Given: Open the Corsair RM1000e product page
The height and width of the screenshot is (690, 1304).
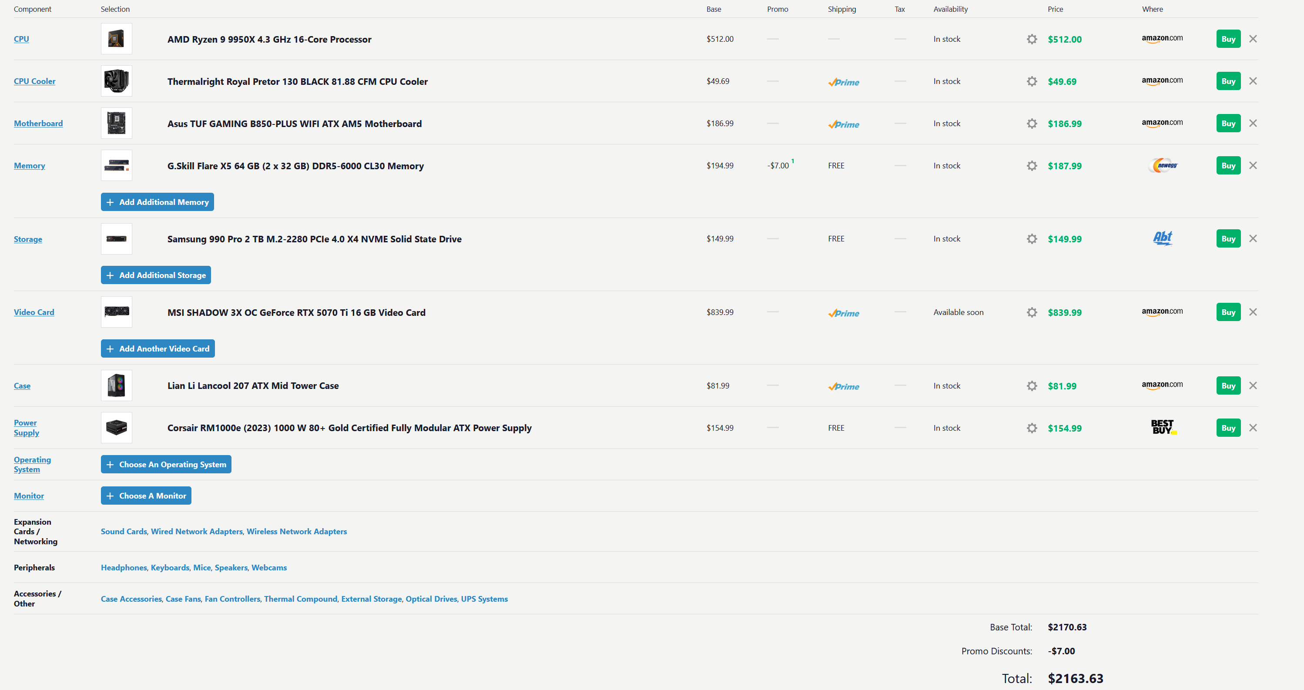Looking at the screenshot, I should pyautogui.click(x=349, y=428).
